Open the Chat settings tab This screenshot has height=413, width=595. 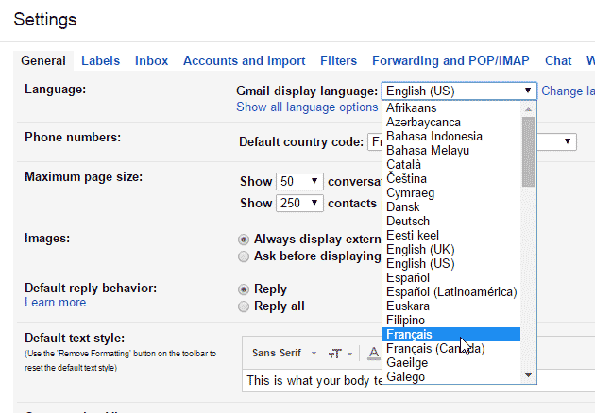(558, 60)
